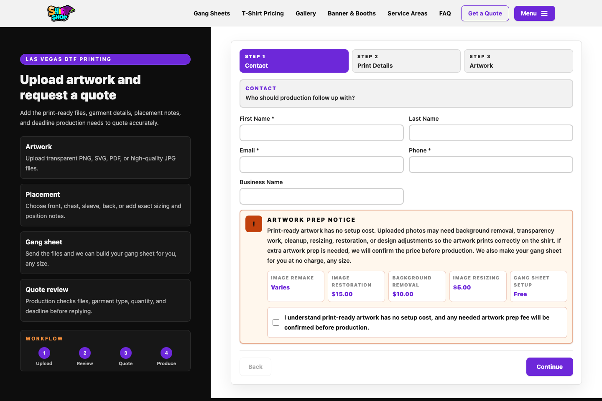The height and width of the screenshot is (401, 602).
Task: Switch to Step 3 Artwork tab
Action: coord(518,61)
